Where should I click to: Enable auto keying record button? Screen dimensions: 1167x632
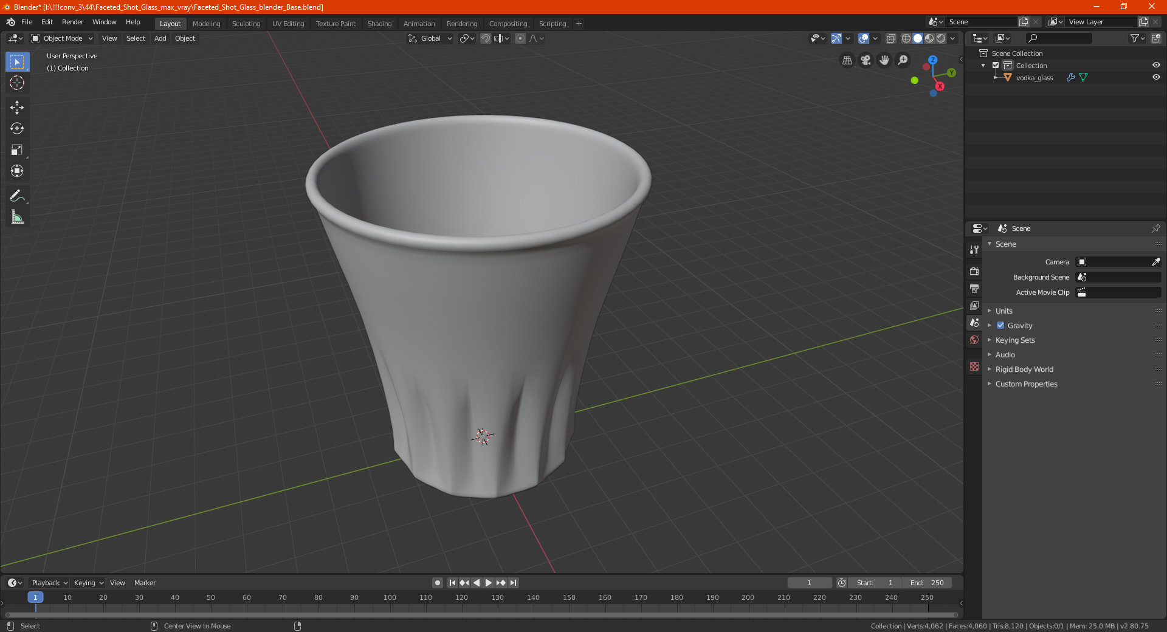click(x=438, y=583)
